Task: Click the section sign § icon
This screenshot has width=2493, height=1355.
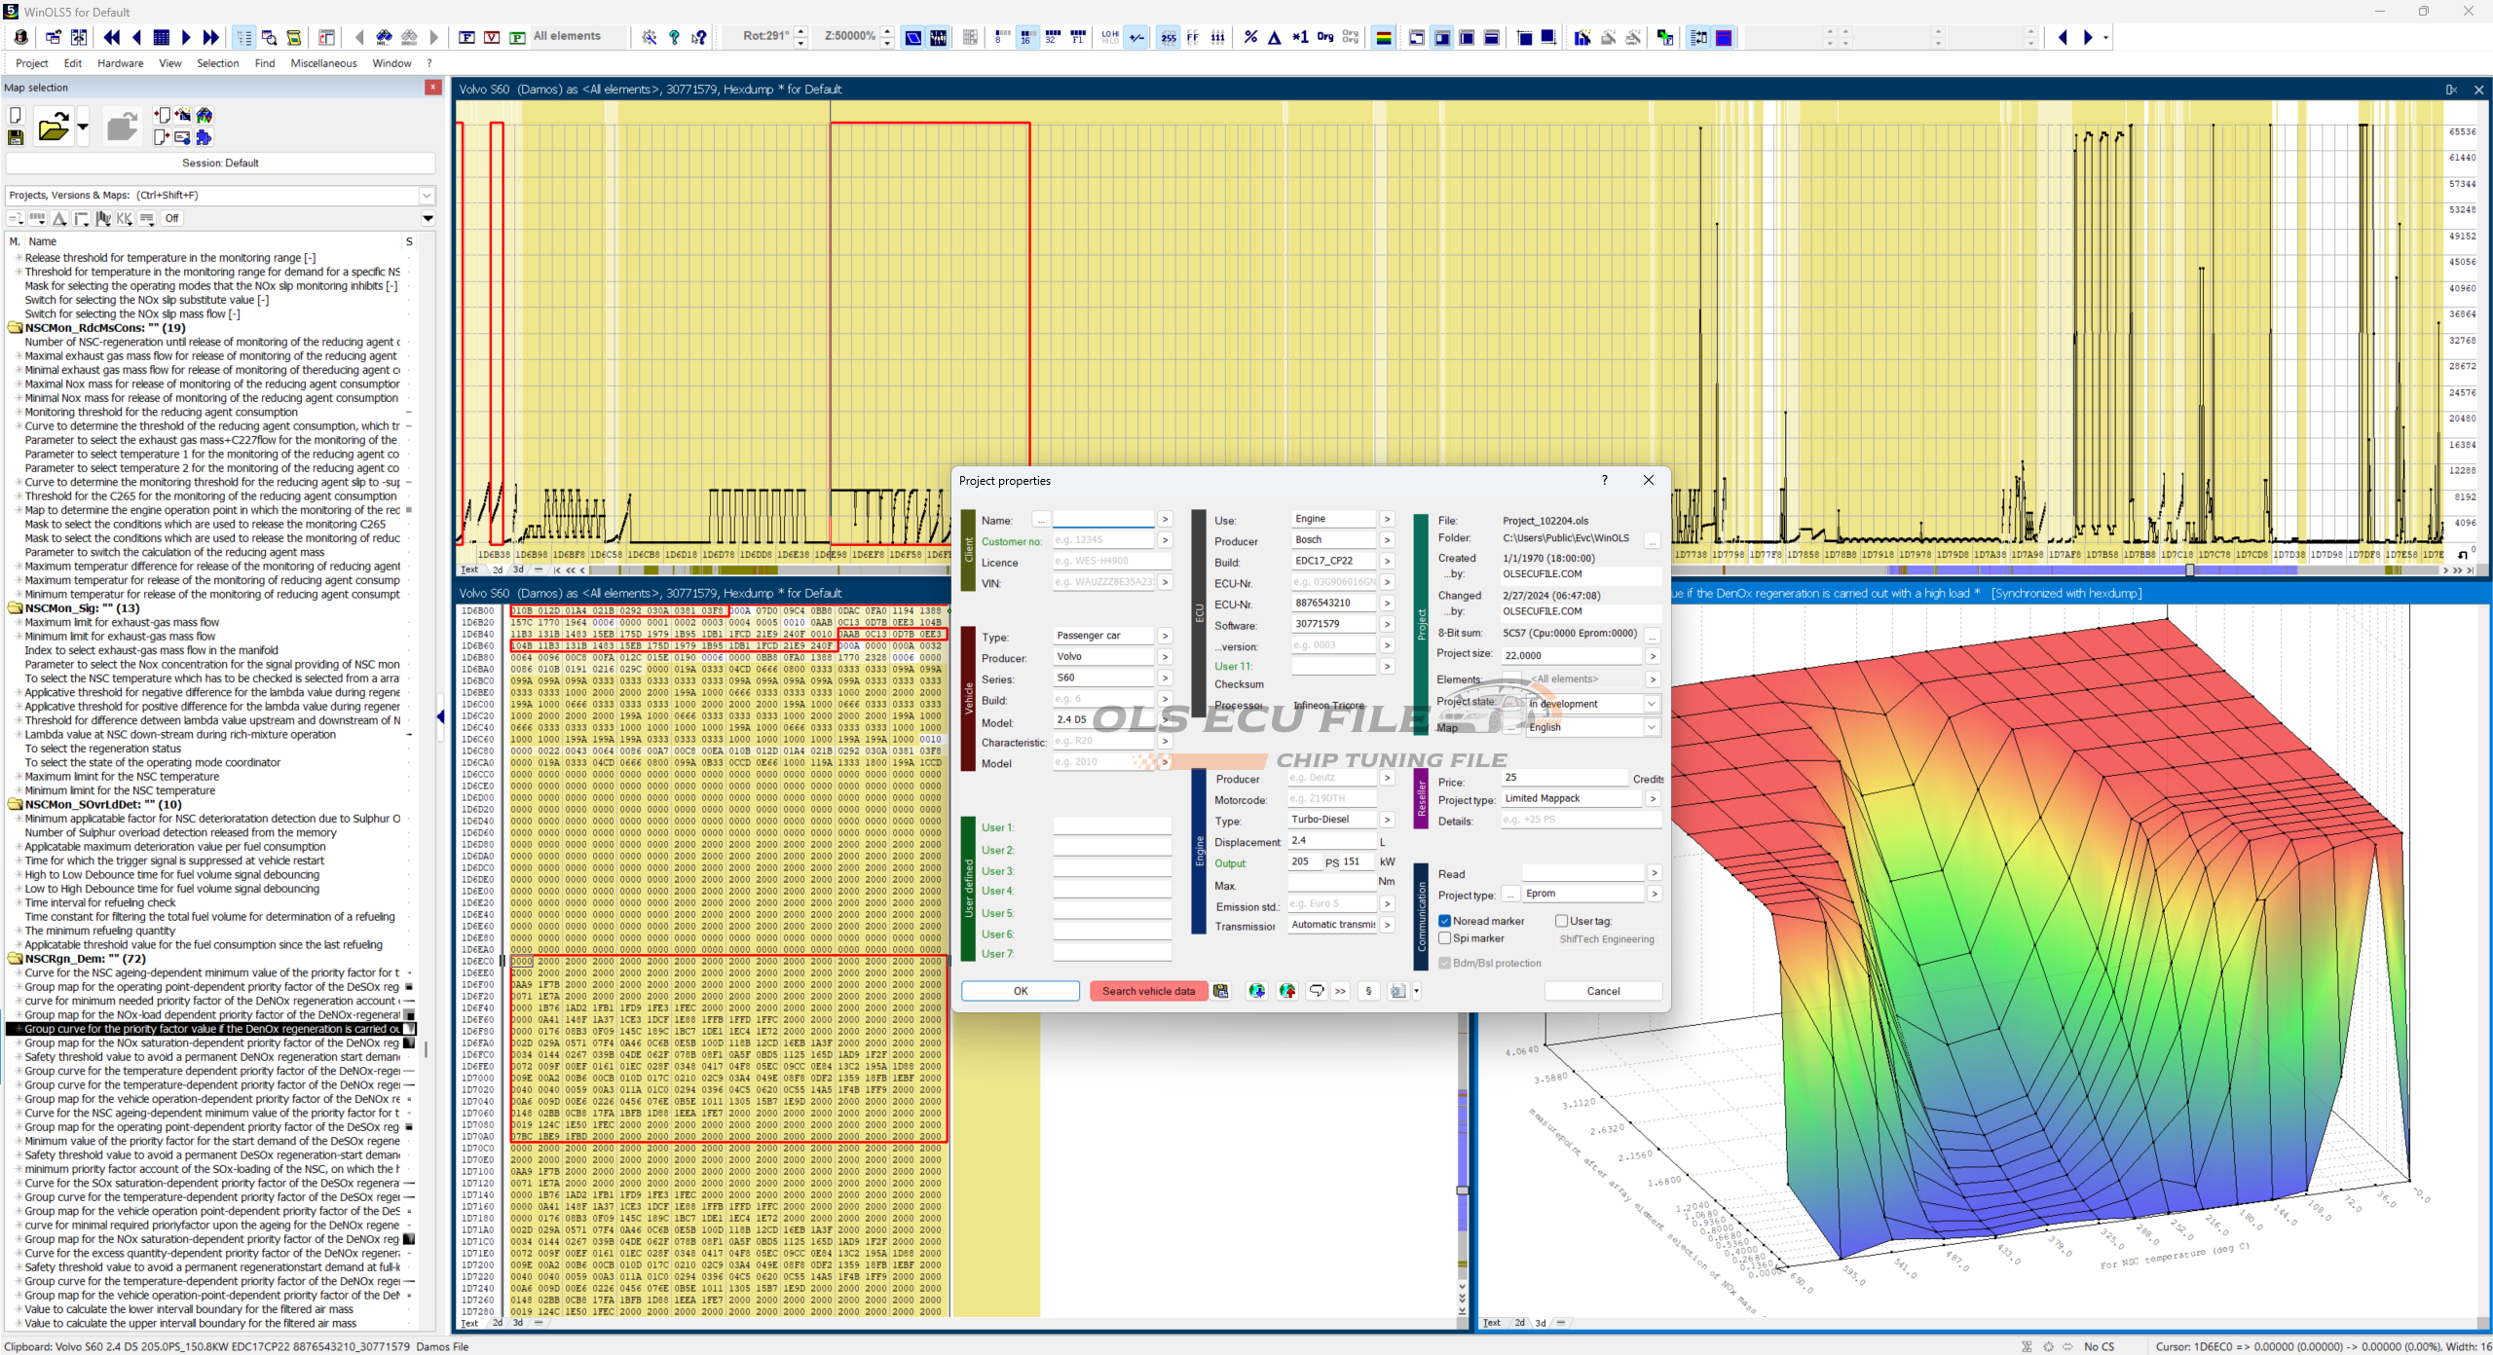Action: (x=1368, y=991)
